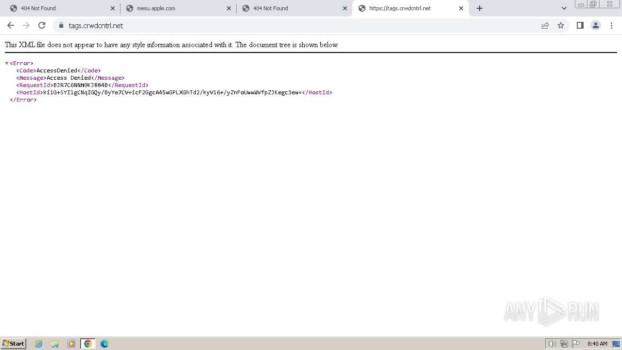The width and height of the screenshot is (622, 350).
Task: Click the 8:40 AM clock
Action: [597, 344]
